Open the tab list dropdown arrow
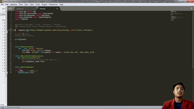The image size is (194, 109). coord(192,8)
